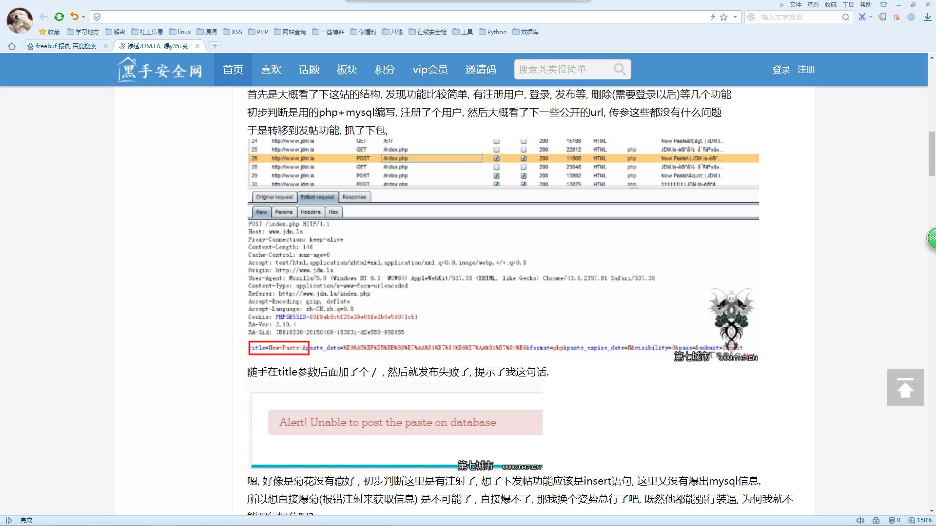Click the 收藏 star favorites button

(x=49, y=32)
